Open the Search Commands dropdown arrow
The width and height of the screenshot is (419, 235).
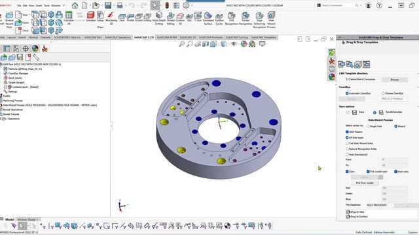pyautogui.click(x=361, y=5)
